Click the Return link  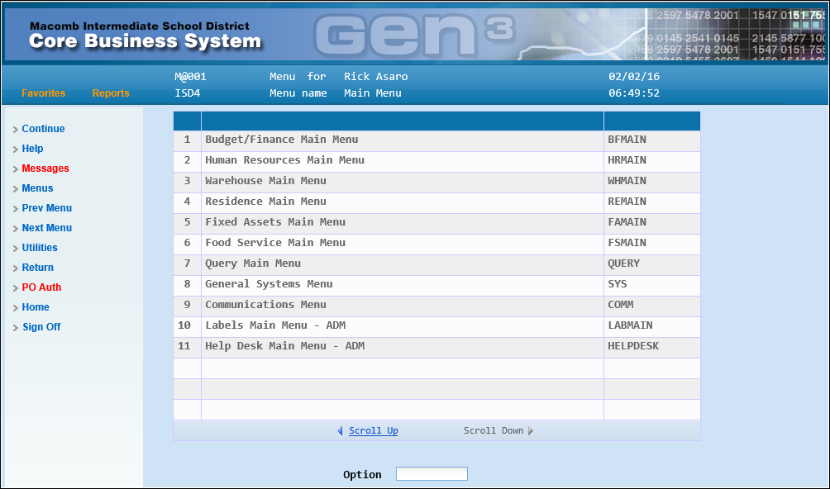(x=37, y=268)
